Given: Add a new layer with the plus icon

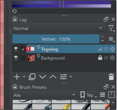Looking at the screenshot, I should (17, 77).
